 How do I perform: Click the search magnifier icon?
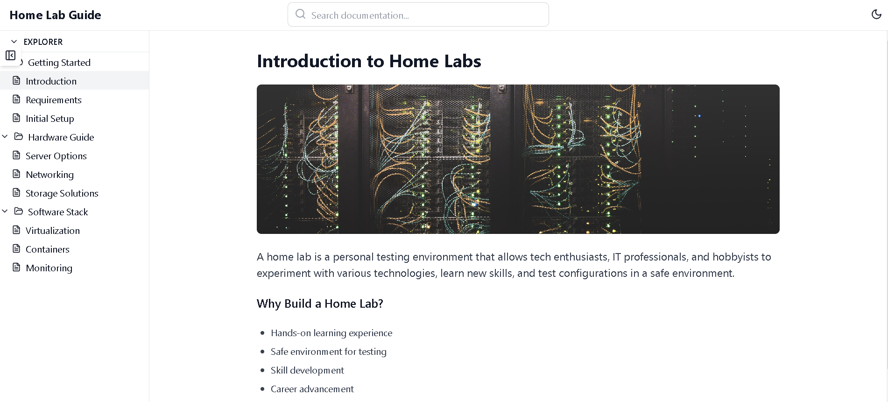(x=301, y=14)
